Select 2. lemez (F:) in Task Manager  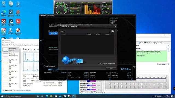(10, 73)
